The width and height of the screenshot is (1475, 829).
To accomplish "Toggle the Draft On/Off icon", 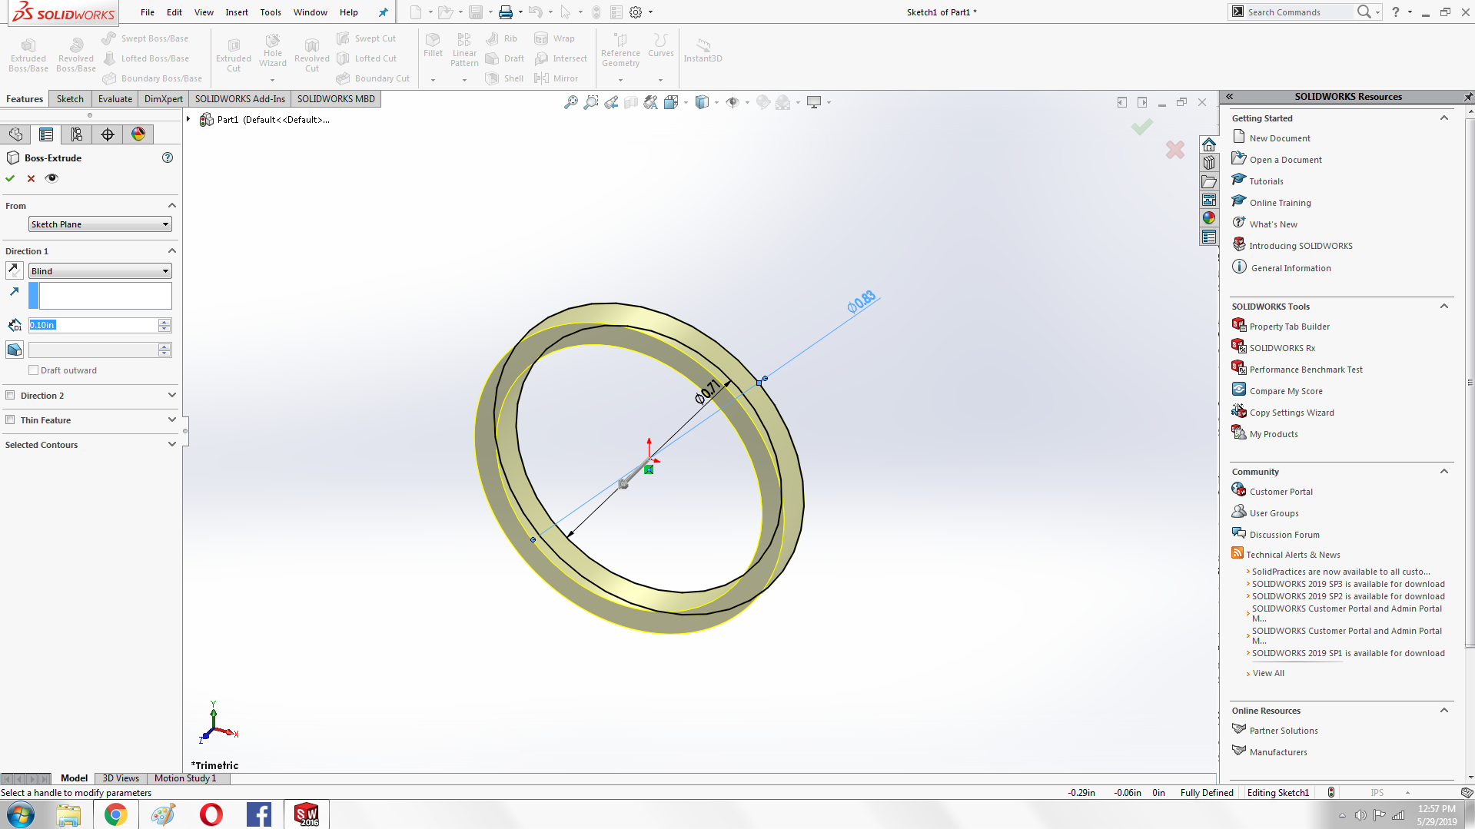I will click(14, 350).
